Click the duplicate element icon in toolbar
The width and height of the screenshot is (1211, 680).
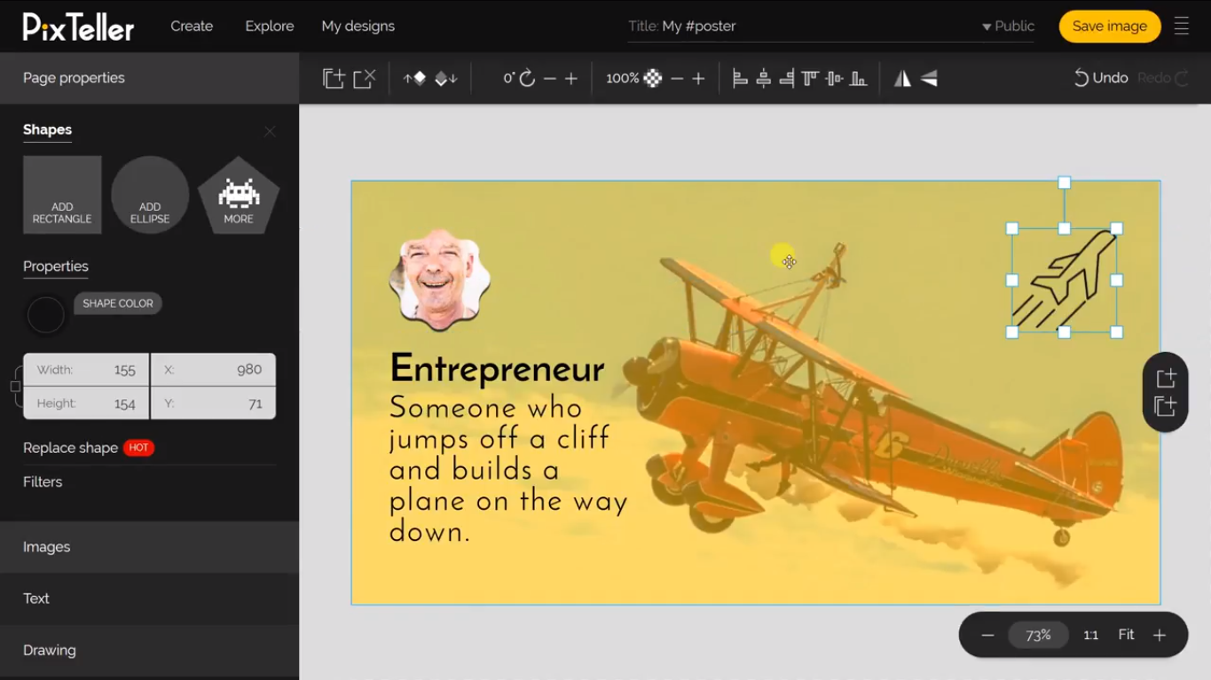[334, 78]
